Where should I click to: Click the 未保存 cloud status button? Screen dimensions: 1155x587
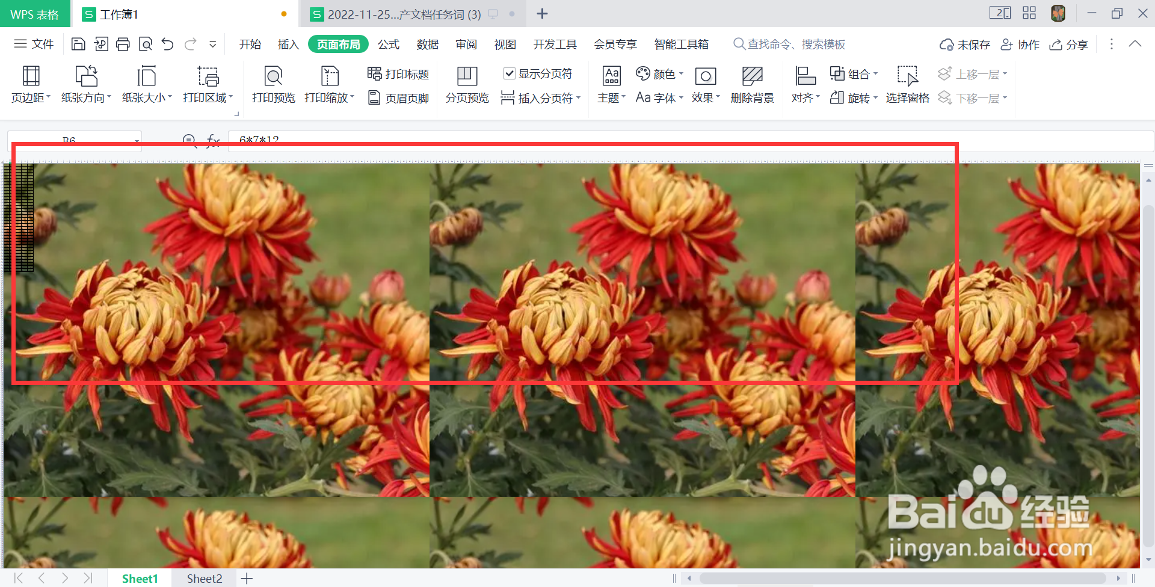tap(964, 45)
